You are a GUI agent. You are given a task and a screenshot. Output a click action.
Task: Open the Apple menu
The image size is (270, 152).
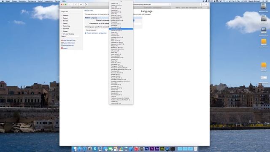tap(3, 1)
